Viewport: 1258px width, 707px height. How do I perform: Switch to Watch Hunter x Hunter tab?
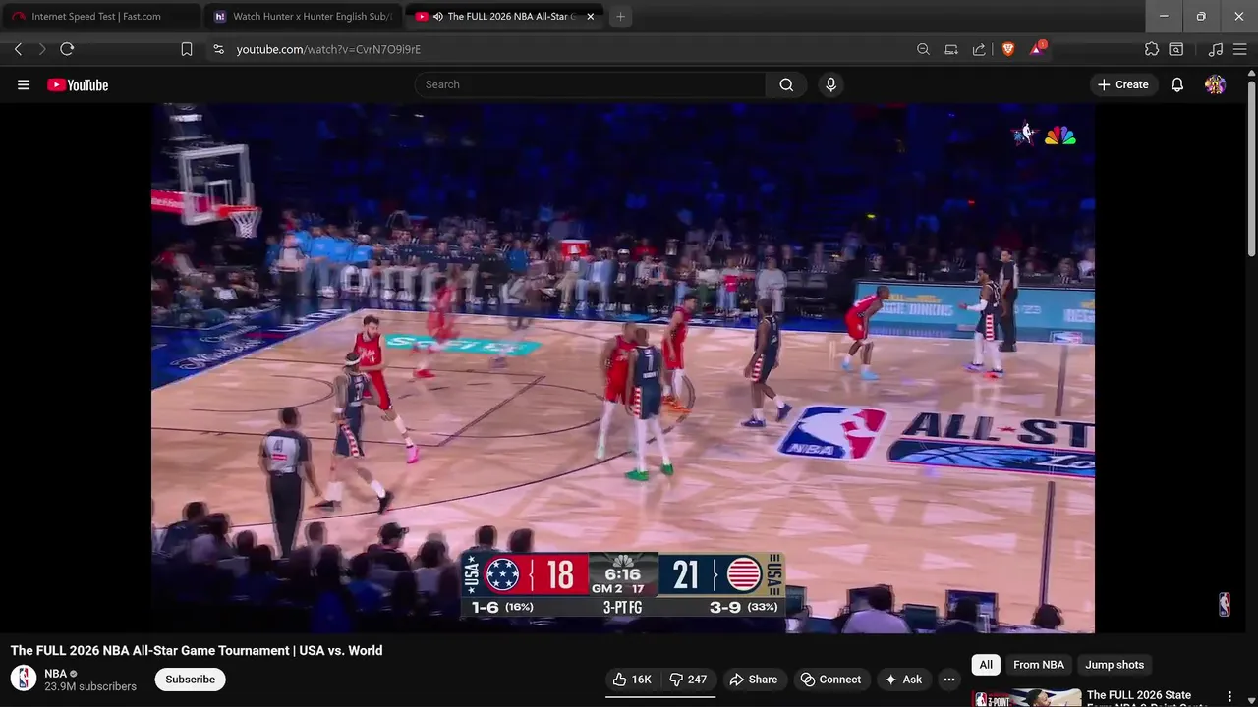pyautogui.click(x=303, y=17)
